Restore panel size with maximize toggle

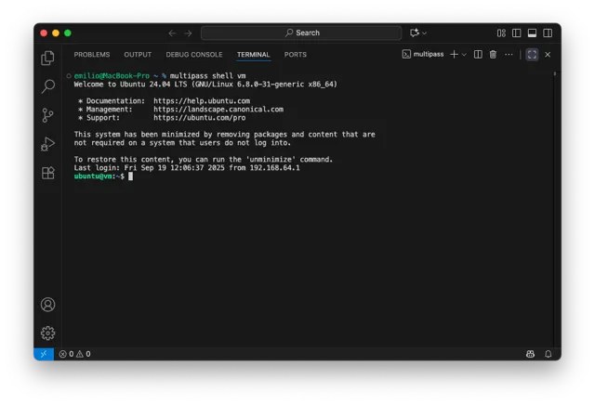pos(532,55)
